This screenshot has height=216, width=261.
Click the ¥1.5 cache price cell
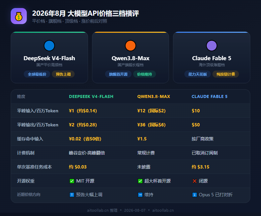pos(142,139)
